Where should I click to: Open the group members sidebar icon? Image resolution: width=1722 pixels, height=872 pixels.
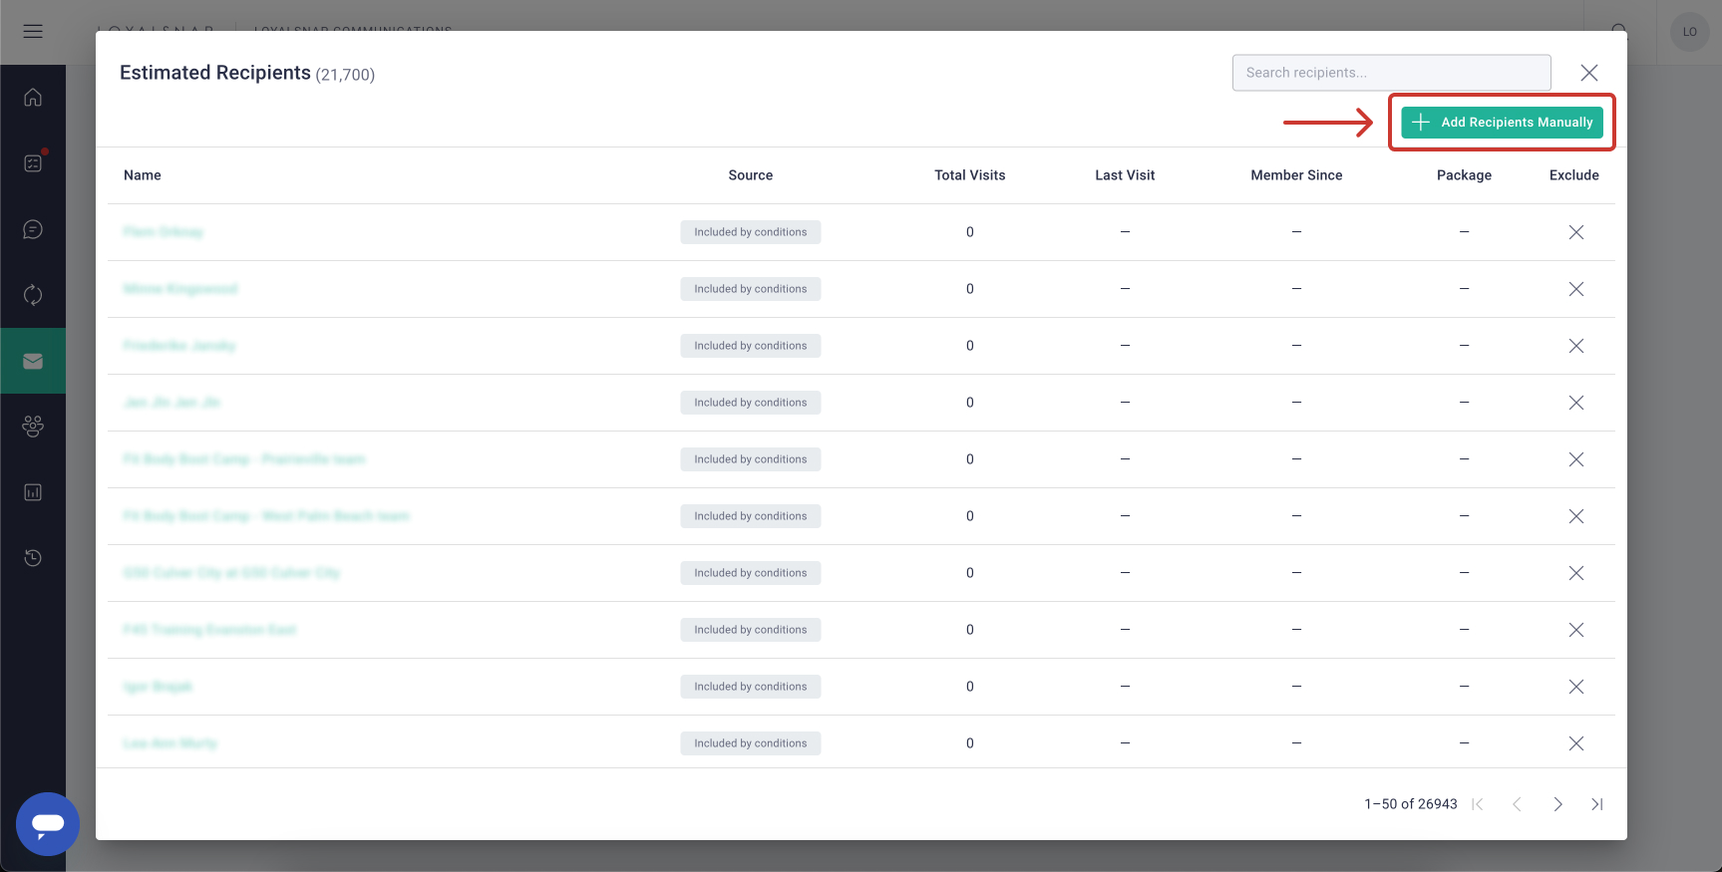point(33,427)
